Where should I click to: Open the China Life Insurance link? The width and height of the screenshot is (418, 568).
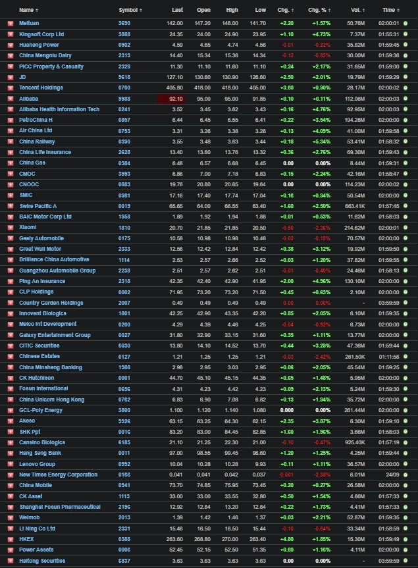tap(45, 152)
